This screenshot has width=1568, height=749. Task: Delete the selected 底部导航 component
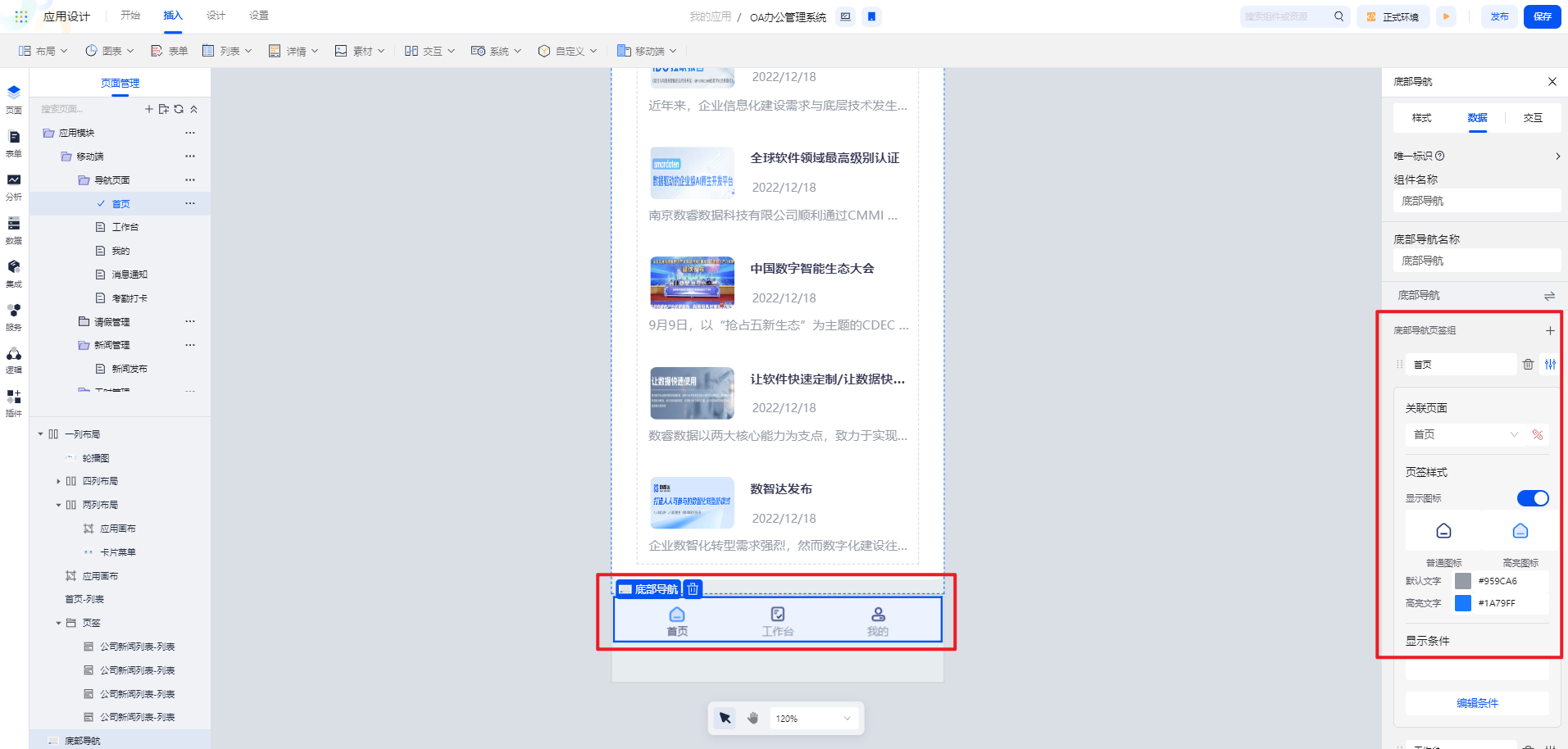click(x=693, y=589)
